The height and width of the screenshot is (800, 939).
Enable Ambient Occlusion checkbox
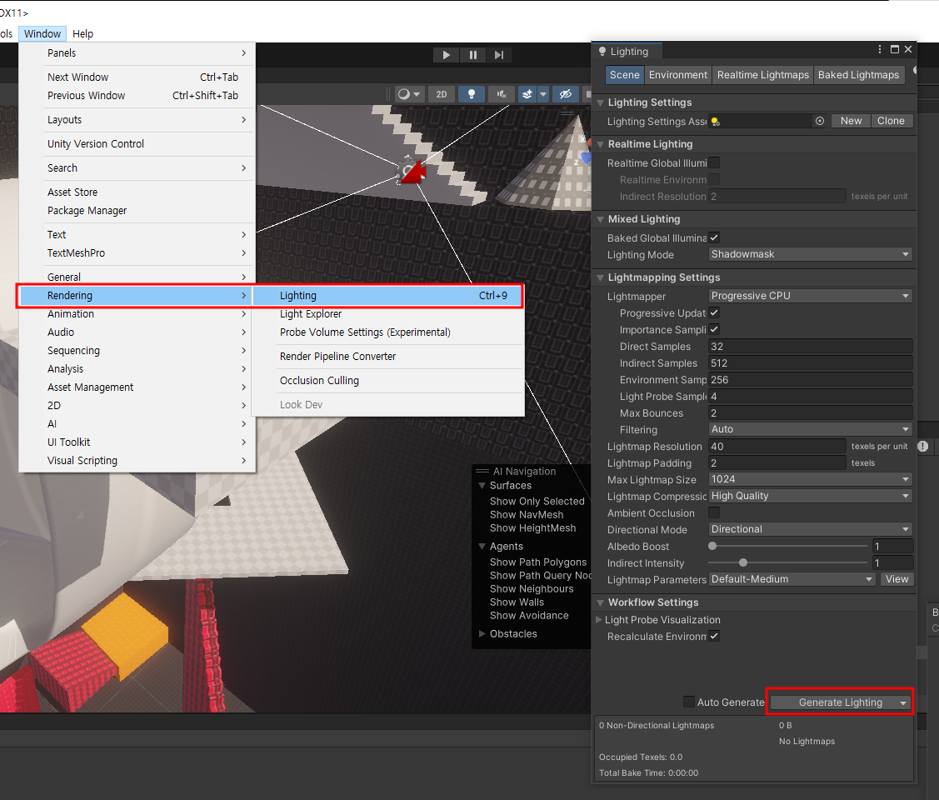pos(714,512)
